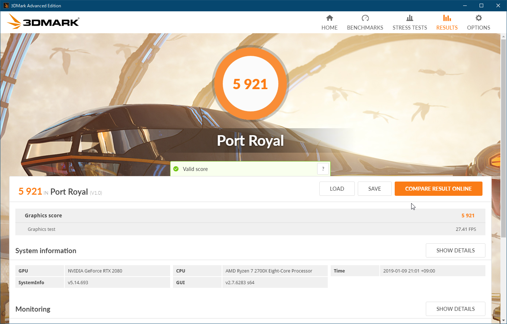Click the SystemInfo v5.14.693 value
Image resolution: width=507 pixels, height=324 pixels.
tap(78, 283)
